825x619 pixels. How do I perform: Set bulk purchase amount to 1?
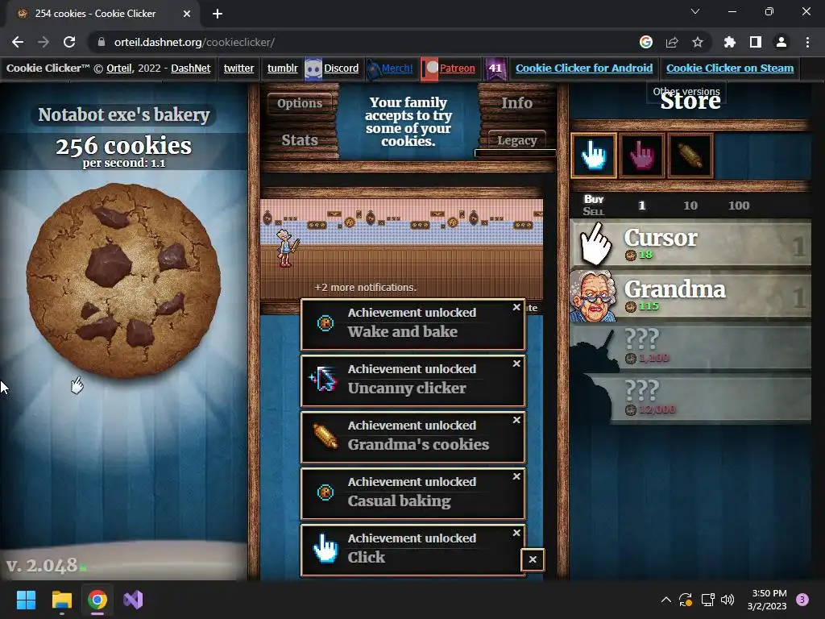641,206
